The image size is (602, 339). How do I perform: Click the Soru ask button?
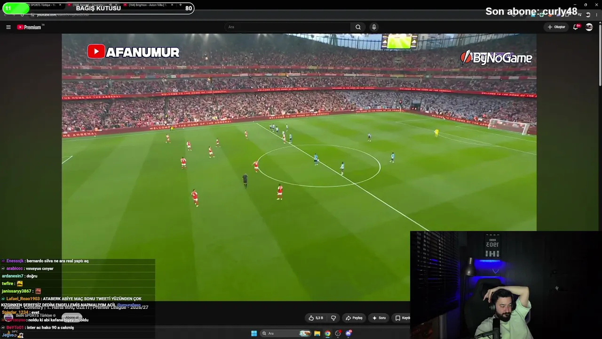tap(379, 318)
